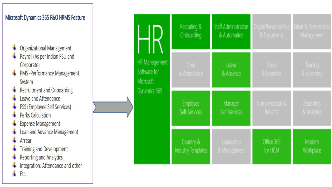Select the Perks Calculation list item
332x187 pixels.
35,115
